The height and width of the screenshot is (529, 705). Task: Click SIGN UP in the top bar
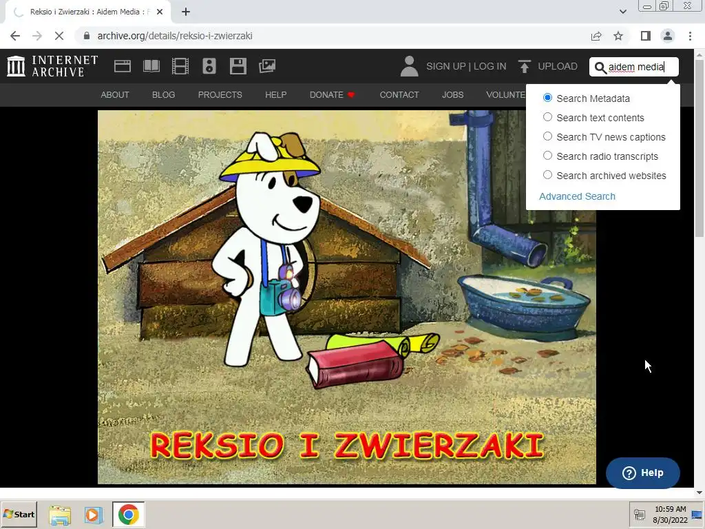[x=445, y=66]
